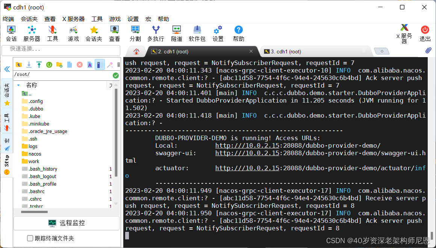Viewport: 436px width, 248px height.
Task: Toggle the blue panel-view button in SFTP toolbar
Action: pyautogui.click(x=100, y=65)
